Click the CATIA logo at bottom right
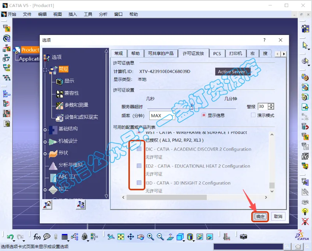The width and height of the screenshot is (312, 251). click(x=302, y=235)
